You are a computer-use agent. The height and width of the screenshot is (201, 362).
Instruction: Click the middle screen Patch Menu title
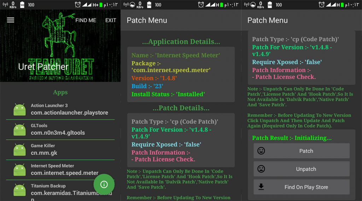147,20
